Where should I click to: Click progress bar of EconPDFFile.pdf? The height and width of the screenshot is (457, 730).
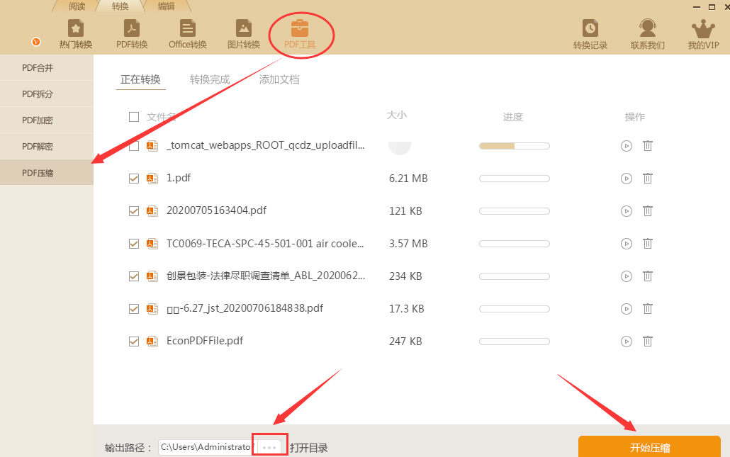(515, 342)
